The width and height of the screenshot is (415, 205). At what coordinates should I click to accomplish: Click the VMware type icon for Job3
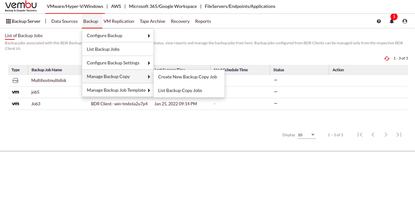(x=15, y=104)
